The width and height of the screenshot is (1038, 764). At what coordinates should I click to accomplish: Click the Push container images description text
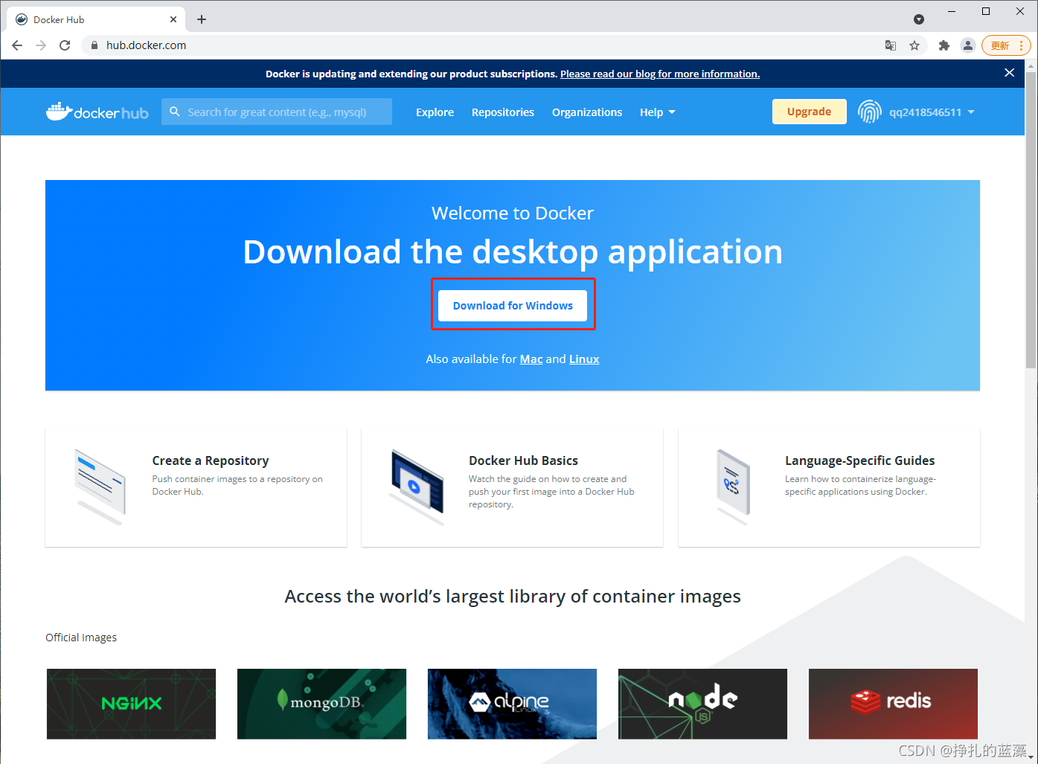(237, 485)
